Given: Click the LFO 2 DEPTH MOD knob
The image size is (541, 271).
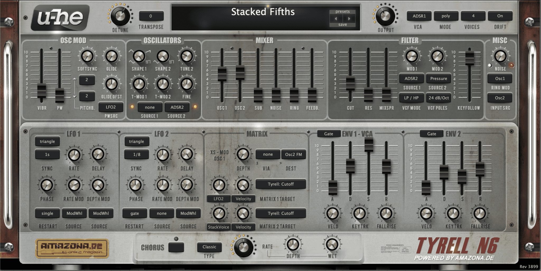Looking at the screenshot, I should point(187,185).
